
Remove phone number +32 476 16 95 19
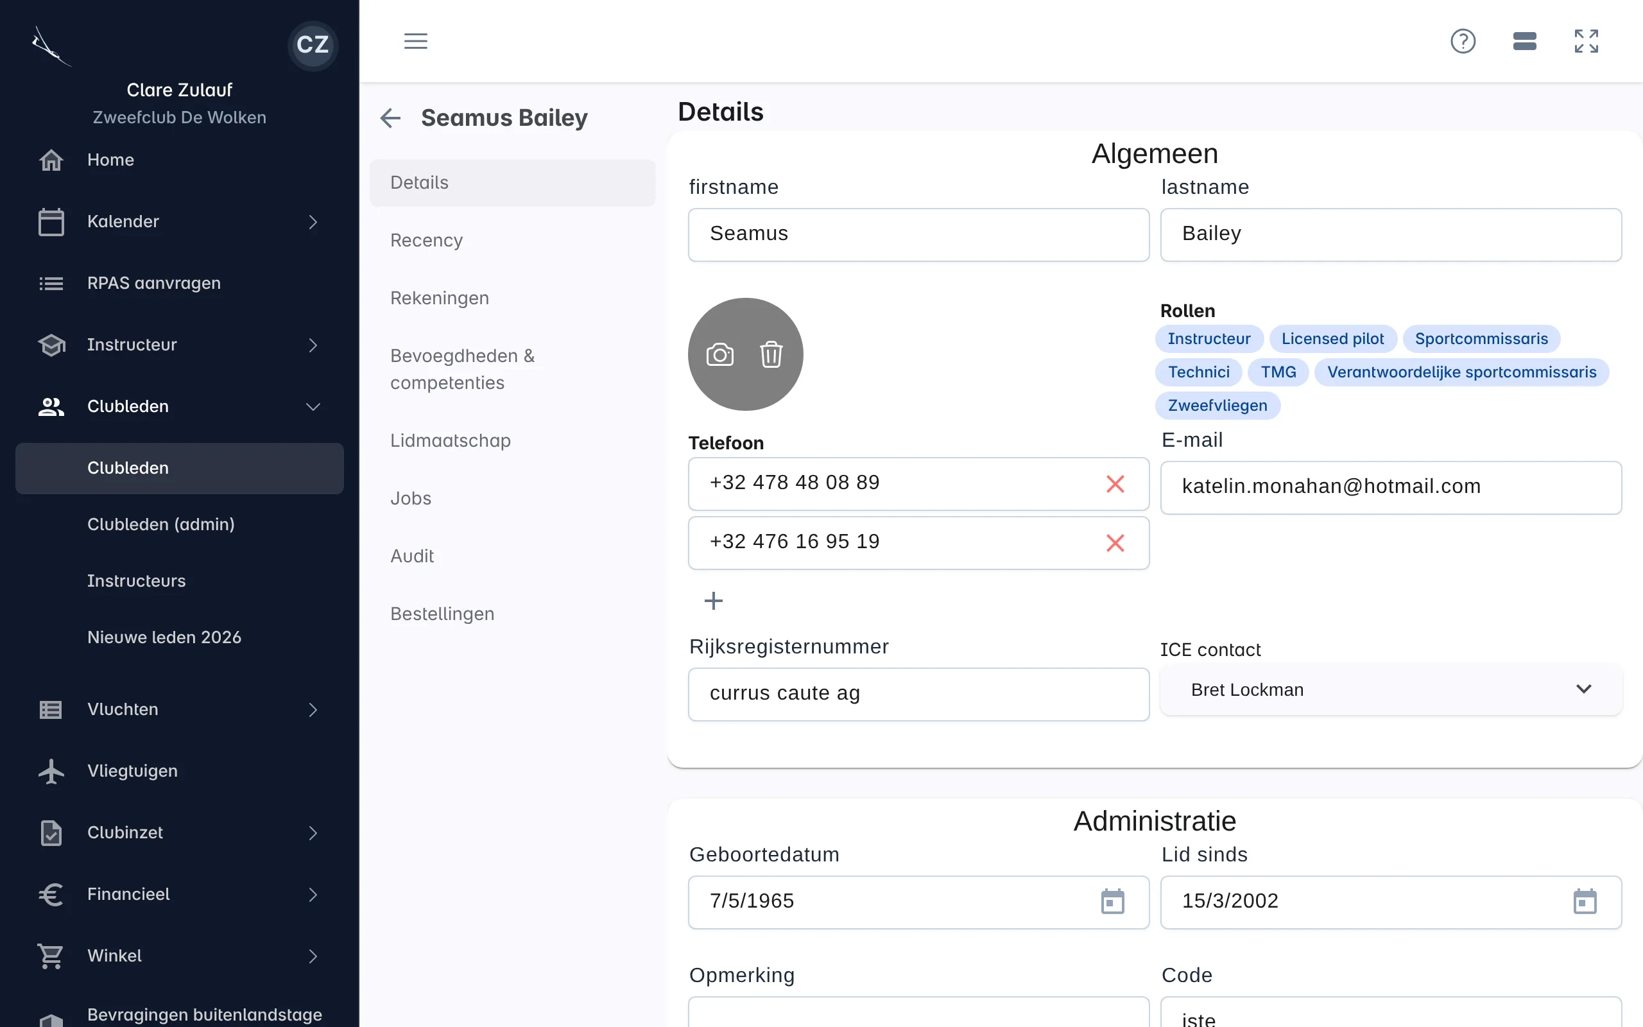point(1115,543)
